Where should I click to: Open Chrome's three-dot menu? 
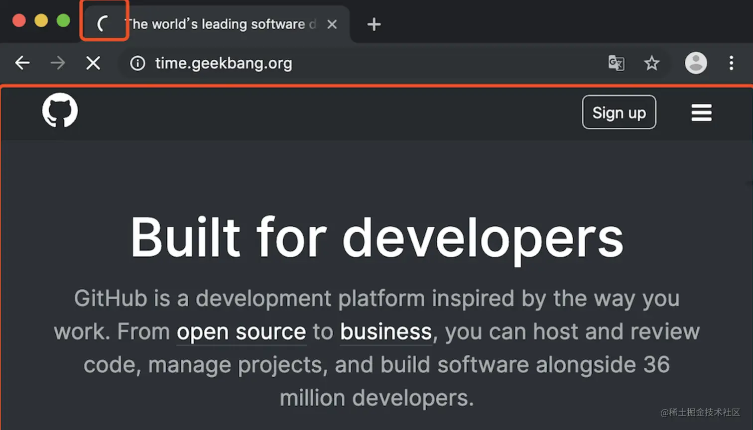731,63
